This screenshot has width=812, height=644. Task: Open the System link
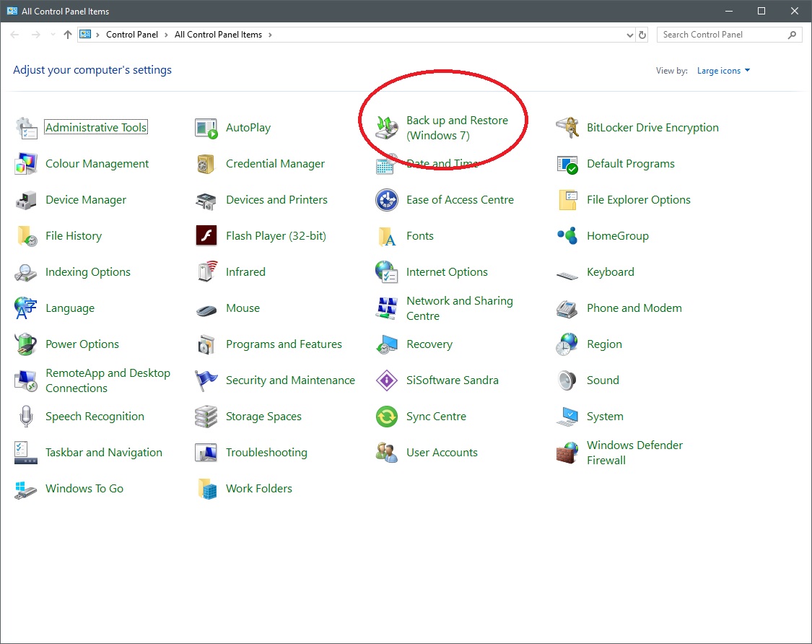click(x=605, y=417)
